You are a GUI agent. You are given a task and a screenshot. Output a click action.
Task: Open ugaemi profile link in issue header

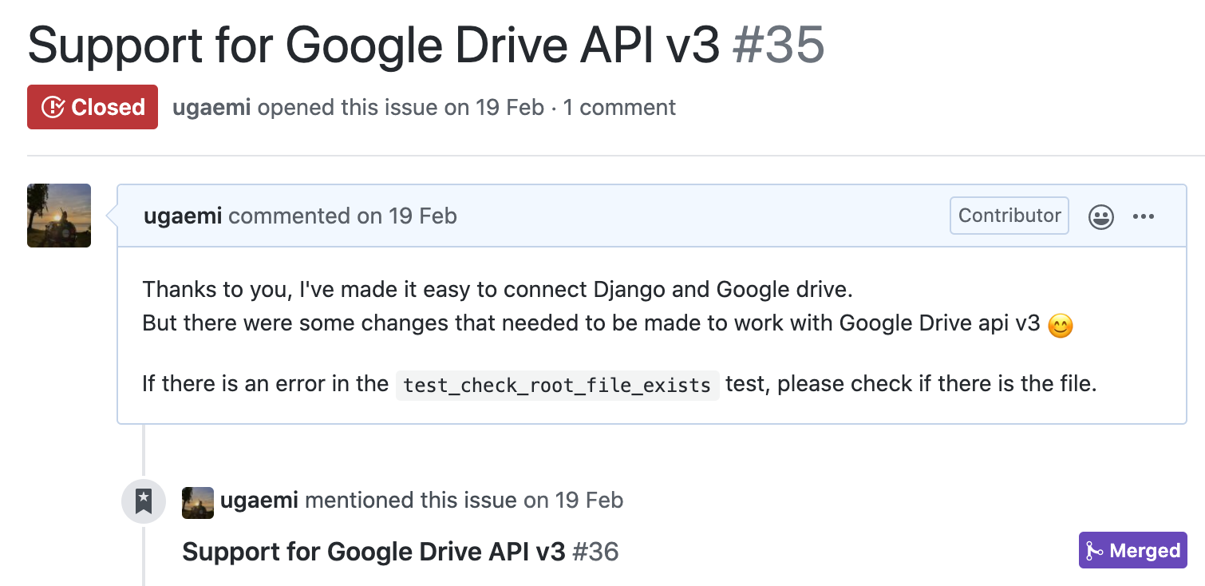[x=211, y=107]
